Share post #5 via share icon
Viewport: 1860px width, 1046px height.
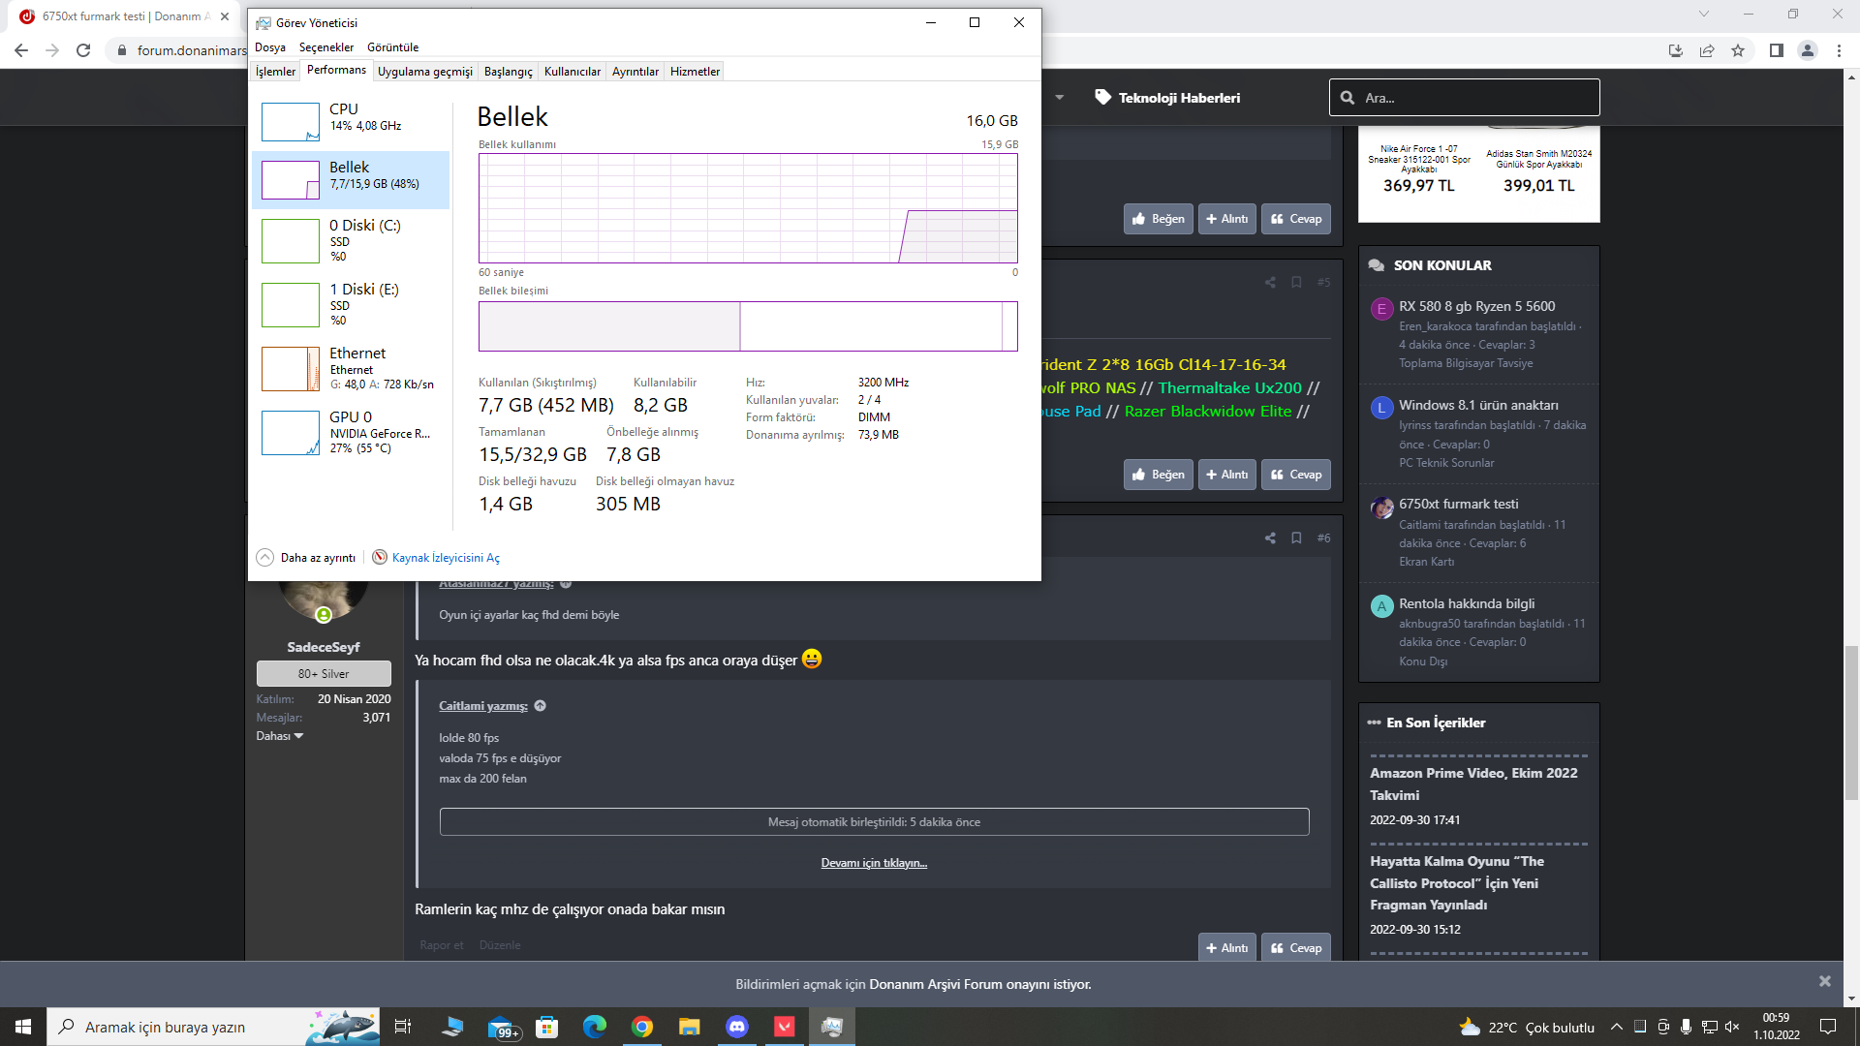coord(1270,283)
